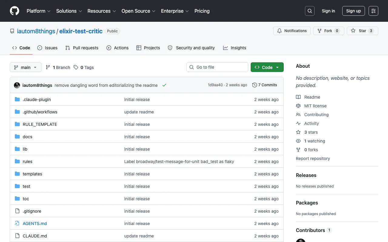
Task: Open the Packages heading link
Action: [x=307, y=203]
